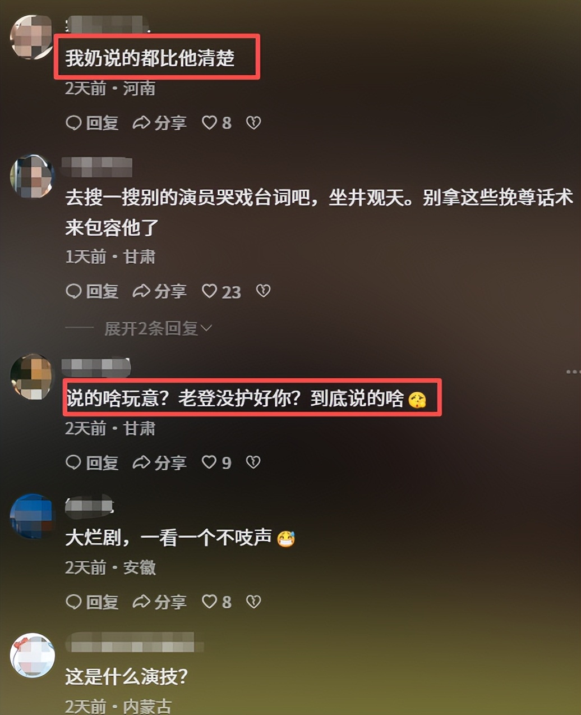Share the Anhui comment via 分享
Screen dimensions: 581x715
pos(159,602)
